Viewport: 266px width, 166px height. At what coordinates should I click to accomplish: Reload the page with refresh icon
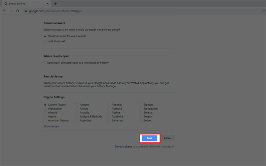(x=18, y=11)
